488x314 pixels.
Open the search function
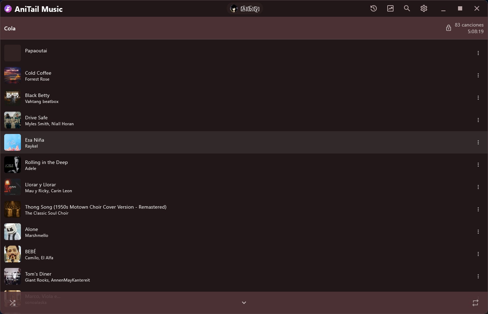[407, 8]
